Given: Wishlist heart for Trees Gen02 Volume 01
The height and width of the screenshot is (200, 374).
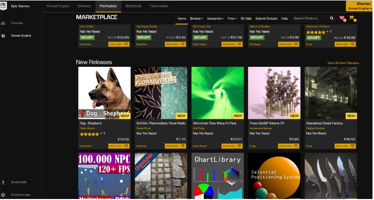Looking at the screenshot, I should 296,146.
